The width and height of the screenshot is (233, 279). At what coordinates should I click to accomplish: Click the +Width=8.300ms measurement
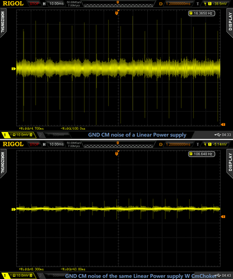click(x=31, y=269)
